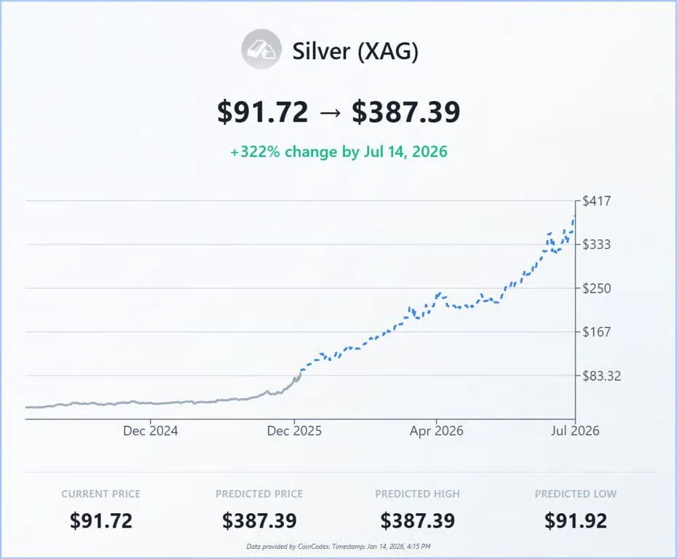Viewport: 677px width, 559px height.
Task: Click the PREDICTED PRICE label
Action: click(259, 493)
